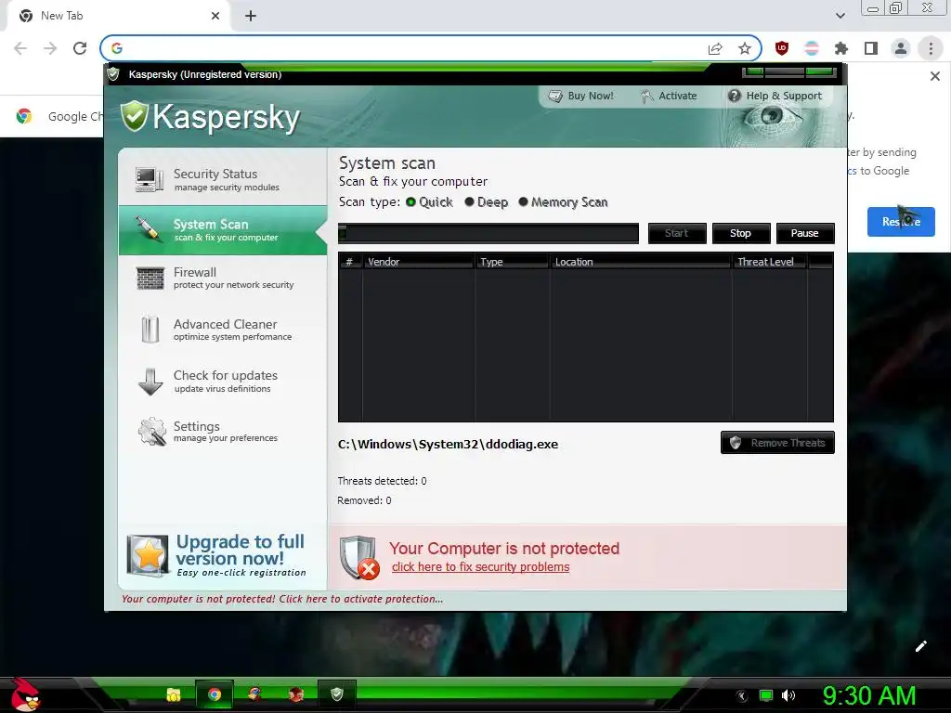951x713 pixels.
Task: Click the 9:30 AM clock
Action: tap(868, 696)
